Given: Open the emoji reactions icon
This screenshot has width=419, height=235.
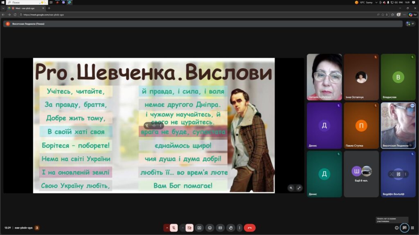Looking at the screenshot, I should [210, 228].
